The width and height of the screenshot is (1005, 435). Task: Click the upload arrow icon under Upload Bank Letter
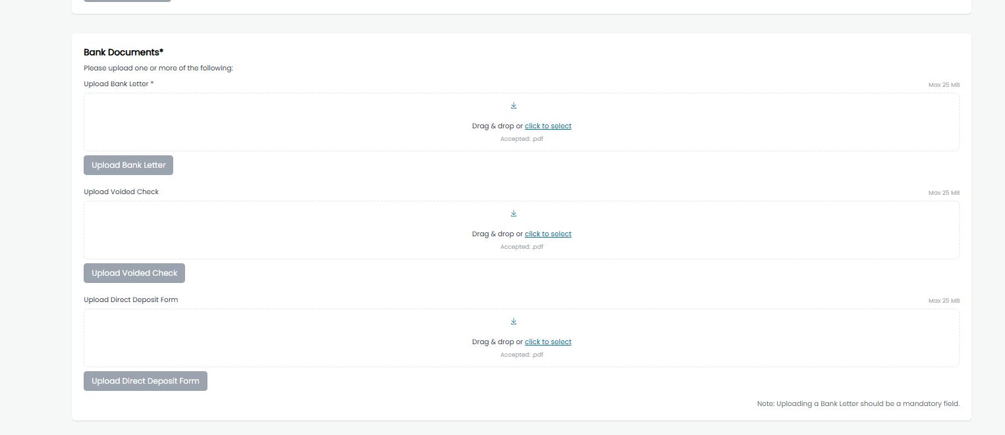(514, 105)
